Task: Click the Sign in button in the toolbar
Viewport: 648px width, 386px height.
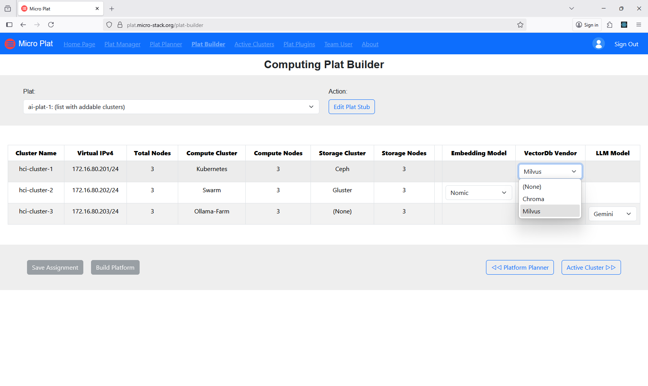Action: tap(587, 25)
